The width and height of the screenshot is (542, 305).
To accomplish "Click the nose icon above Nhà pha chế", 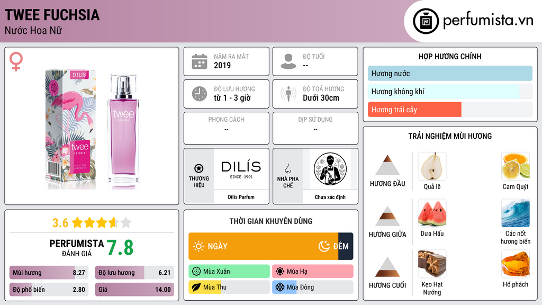I will click(x=287, y=168).
